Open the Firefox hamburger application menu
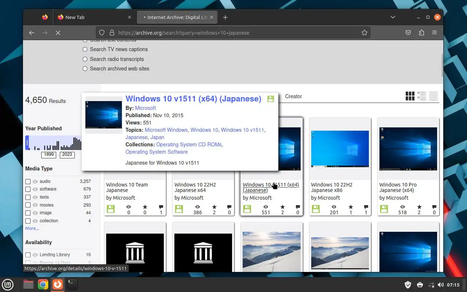 coord(435,33)
